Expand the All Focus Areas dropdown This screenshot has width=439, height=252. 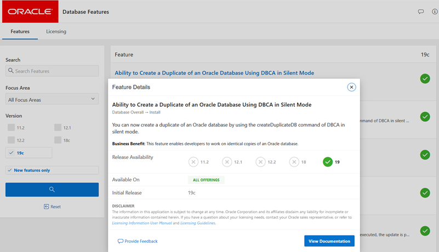coord(52,100)
